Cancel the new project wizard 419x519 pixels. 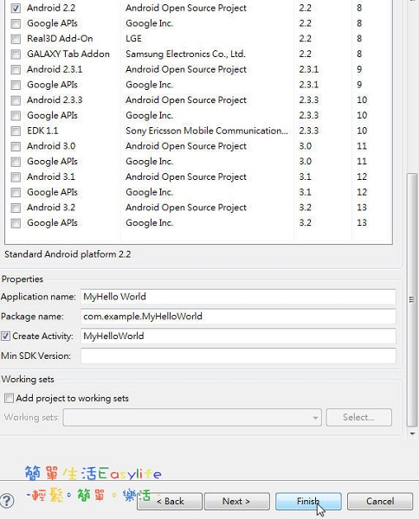point(380,501)
